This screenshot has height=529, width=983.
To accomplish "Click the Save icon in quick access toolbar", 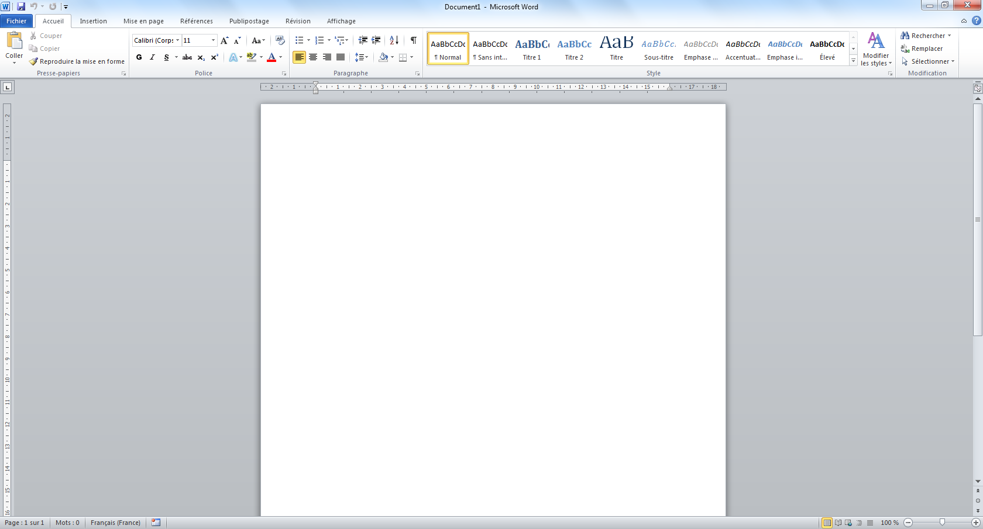I will (21, 6).
